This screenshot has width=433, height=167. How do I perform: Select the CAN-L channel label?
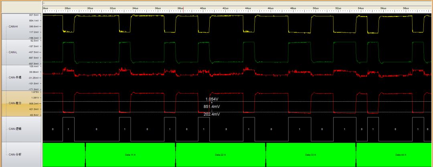(13, 52)
